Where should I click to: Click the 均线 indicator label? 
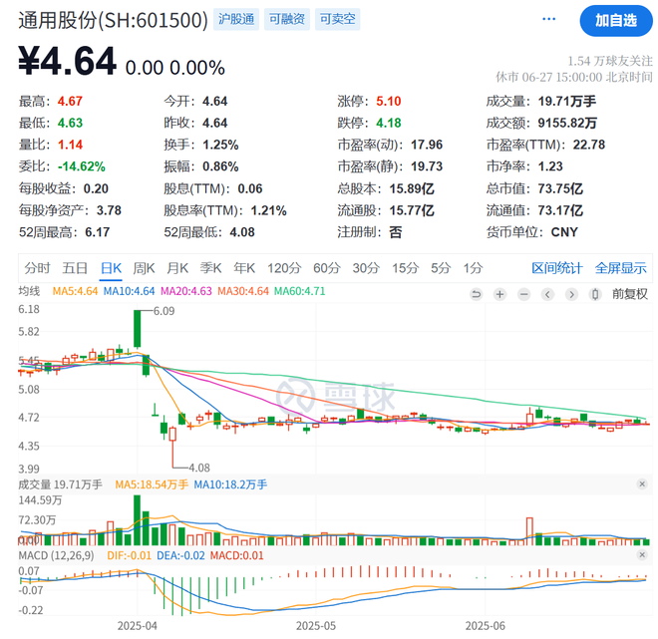29,291
